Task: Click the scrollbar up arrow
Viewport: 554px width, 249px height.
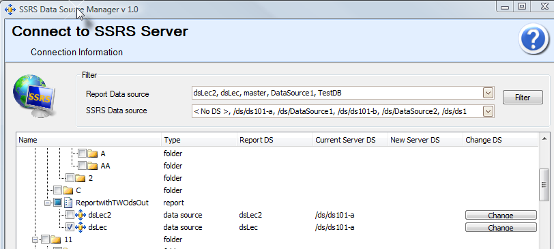Action: (x=544, y=138)
